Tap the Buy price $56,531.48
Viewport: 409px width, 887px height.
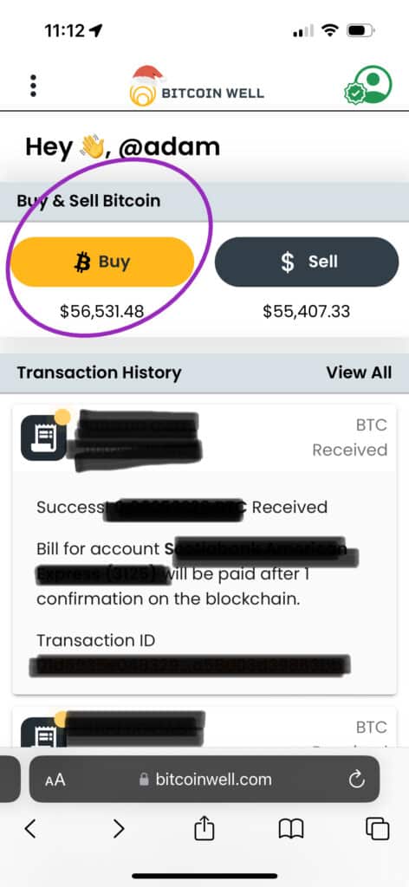click(102, 311)
